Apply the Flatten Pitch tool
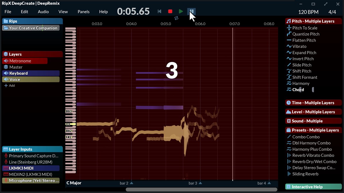 303,40
